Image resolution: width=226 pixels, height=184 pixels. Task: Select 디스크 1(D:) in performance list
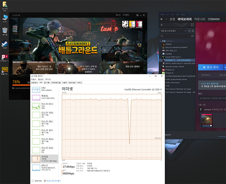coord(45,115)
